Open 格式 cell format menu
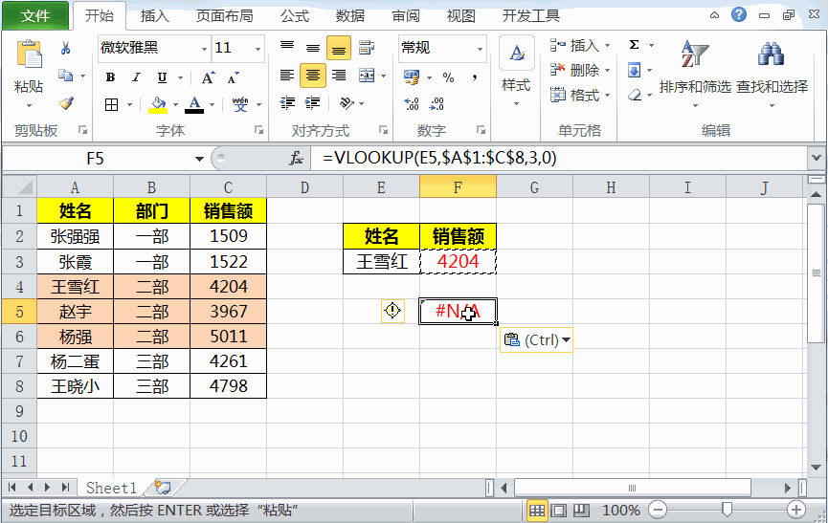This screenshot has width=828, height=523. (x=580, y=96)
